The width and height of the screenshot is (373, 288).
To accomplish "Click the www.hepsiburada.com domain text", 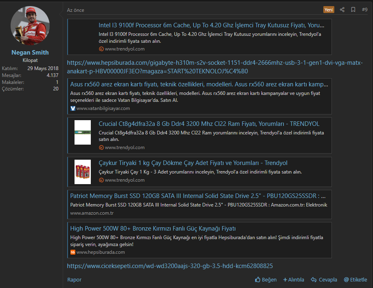I will click(x=101, y=252).
